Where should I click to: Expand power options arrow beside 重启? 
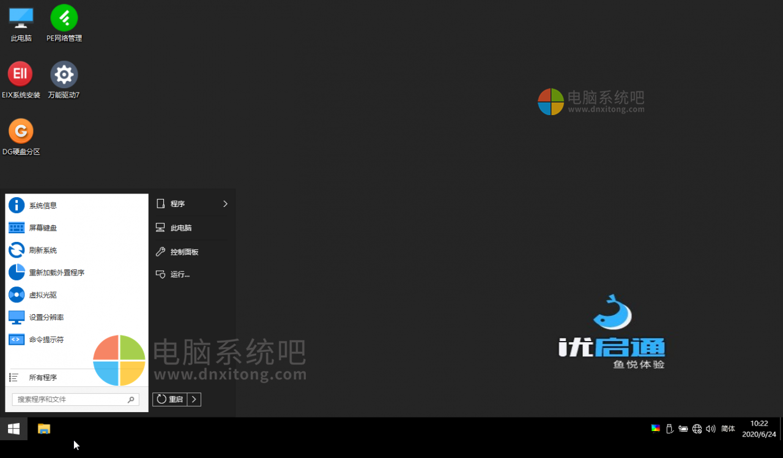pyautogui.click(x=194, y=399)
